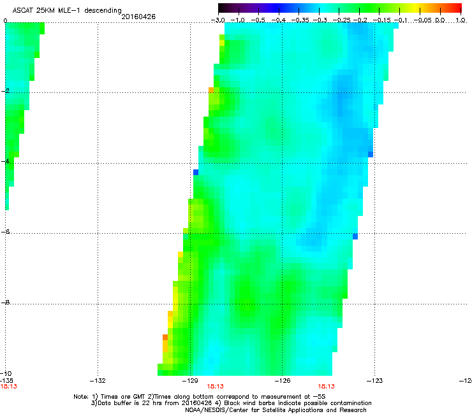Click the longitude label -129
The width and height of the screenshot is (472, 414).
[190, 381]
